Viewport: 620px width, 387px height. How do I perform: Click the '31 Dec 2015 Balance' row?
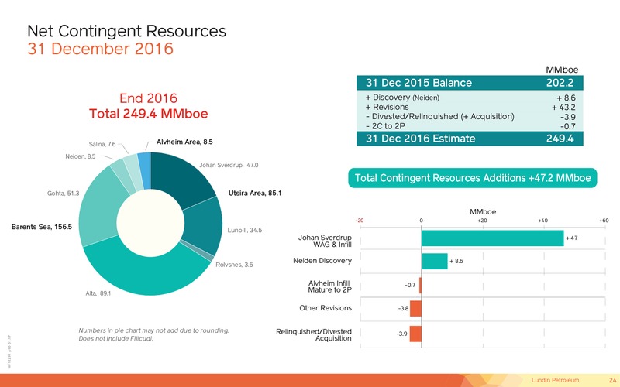click(470, 83)
